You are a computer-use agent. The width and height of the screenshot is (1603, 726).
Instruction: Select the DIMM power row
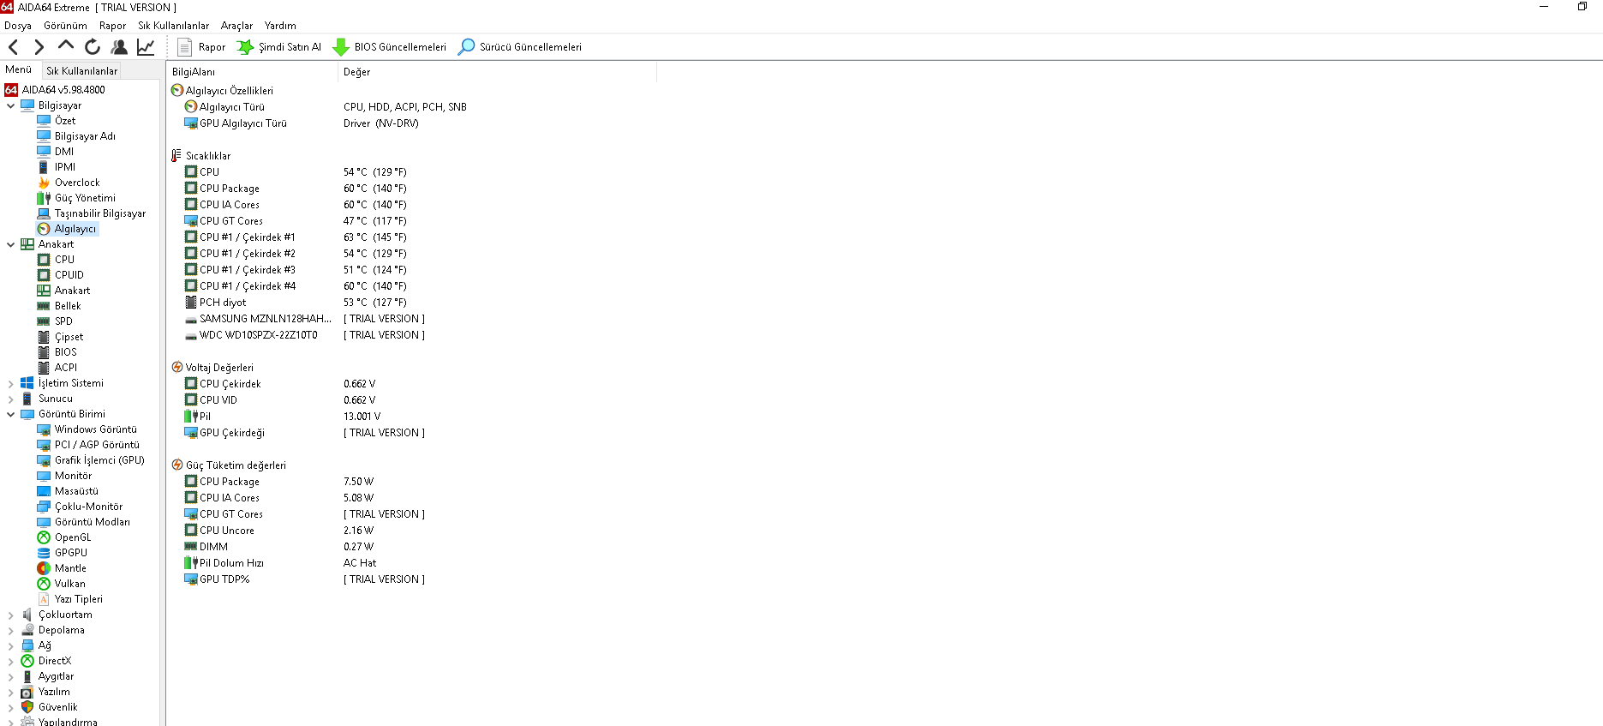point(279,547)
